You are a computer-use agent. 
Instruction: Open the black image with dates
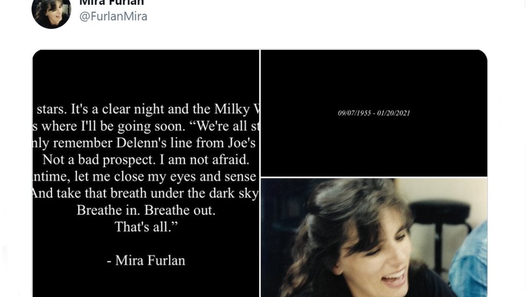click(374, 113)
